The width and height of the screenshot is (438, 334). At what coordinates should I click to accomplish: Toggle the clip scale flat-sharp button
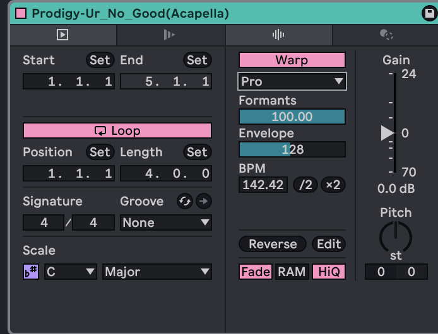31,272
